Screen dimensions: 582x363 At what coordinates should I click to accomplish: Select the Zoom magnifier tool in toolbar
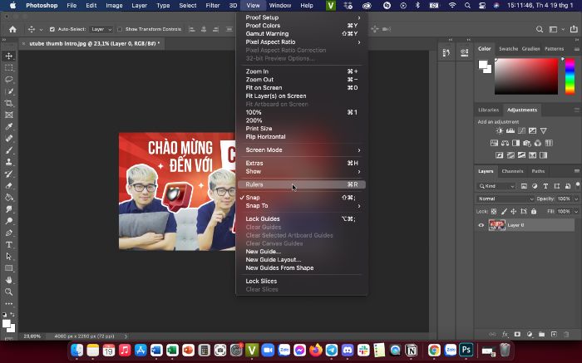click(x=9, y=292)
